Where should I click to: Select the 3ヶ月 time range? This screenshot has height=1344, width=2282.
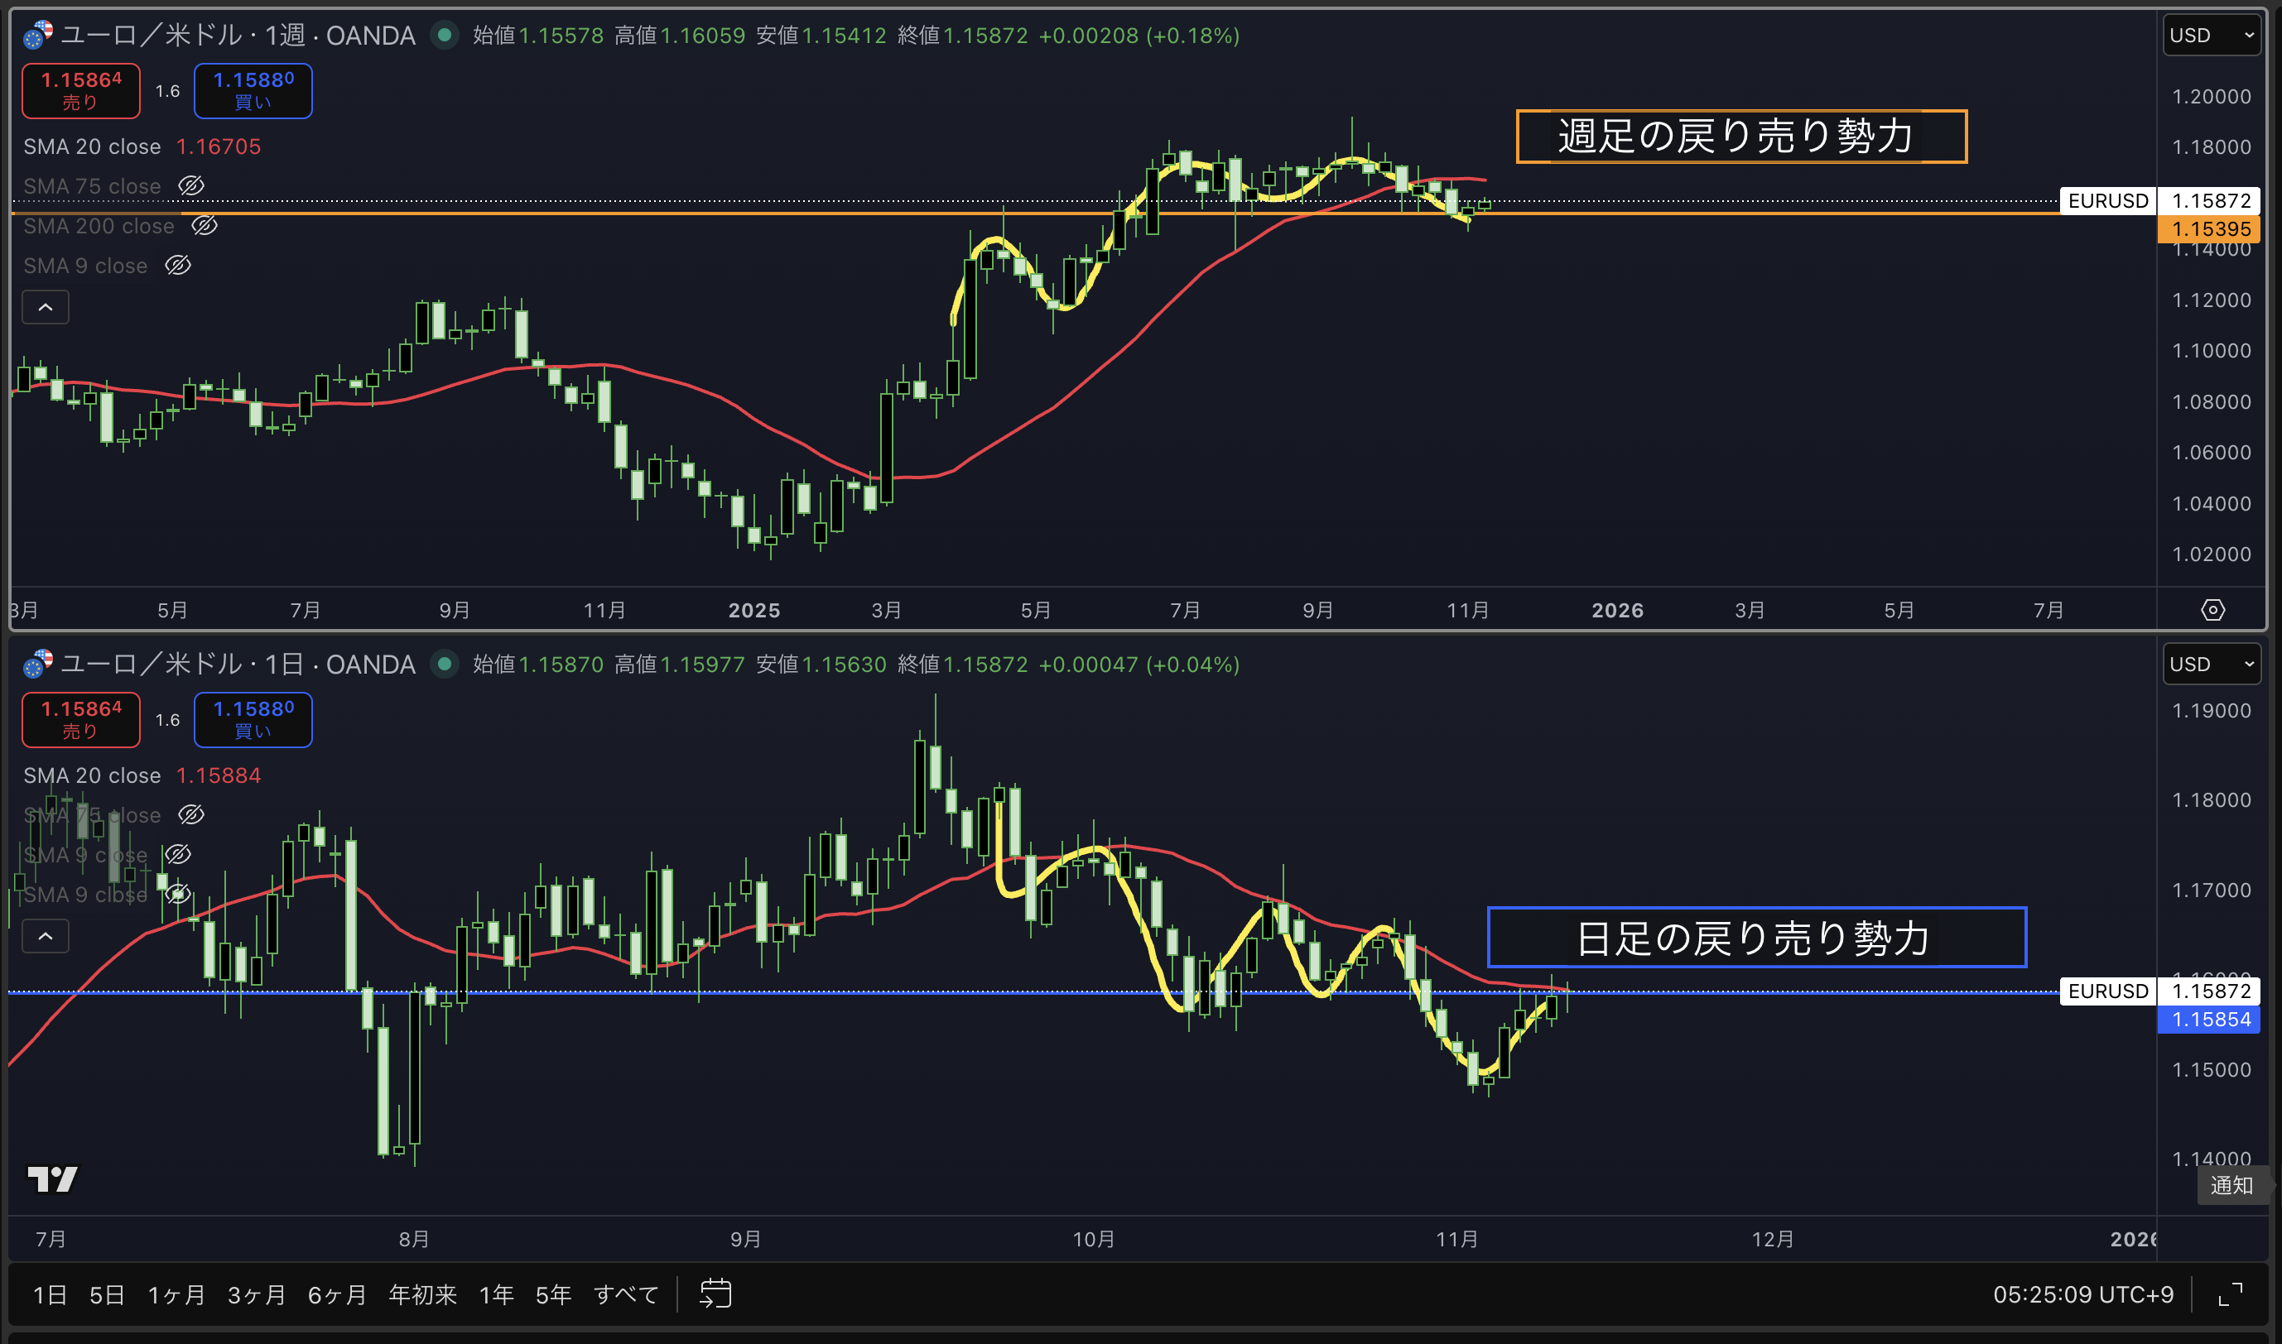pos(257,1294)
